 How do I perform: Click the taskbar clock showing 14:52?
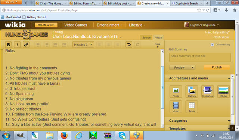226,136
